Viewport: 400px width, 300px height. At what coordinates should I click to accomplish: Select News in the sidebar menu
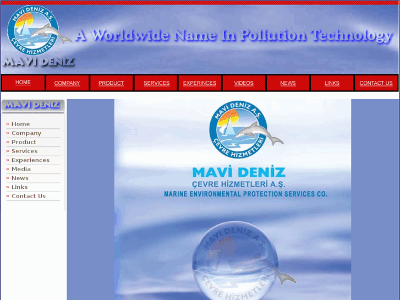(20, 178)
